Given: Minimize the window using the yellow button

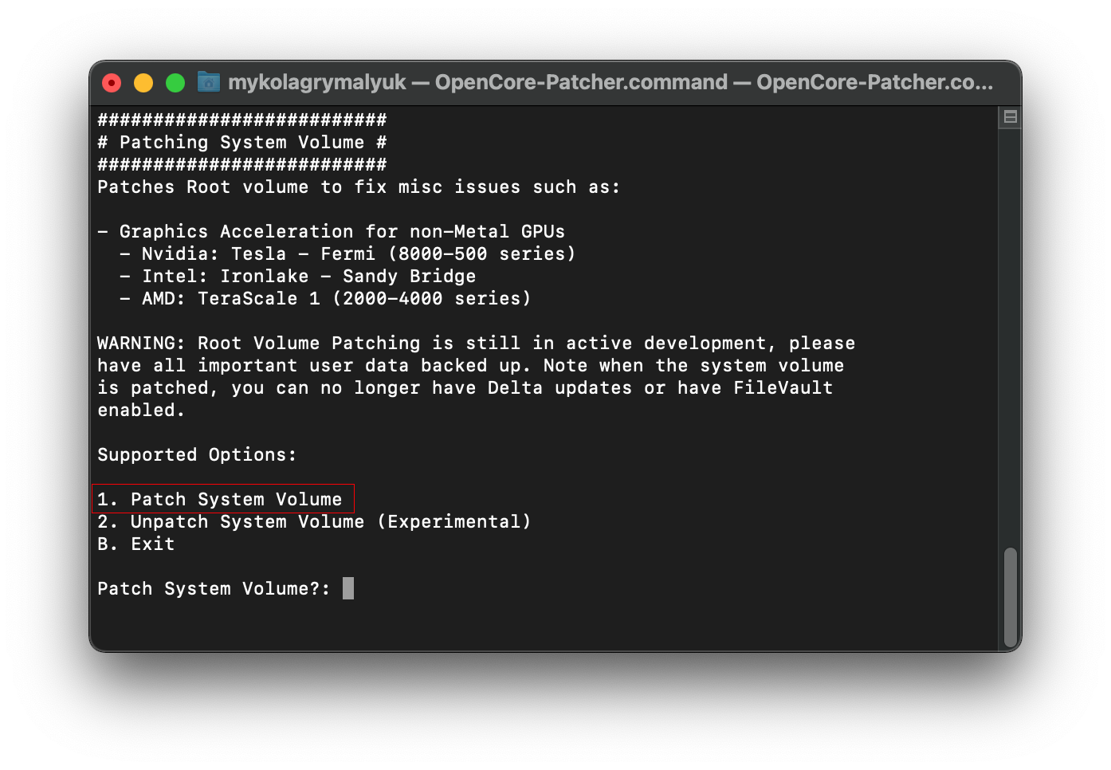Looking at the screenshot, I should coord(143,83).
